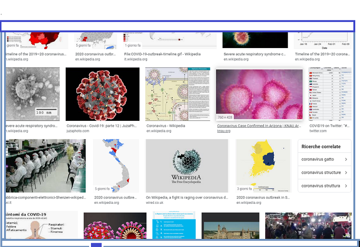This screenshot has height=247, width=360.
Task: Open red spiked coronavirus model thumbnail
Action: [x=102, y=94]
